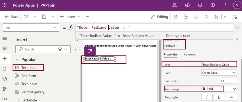Screen dimensions: 242x102
Task: Open the Variables (x) icon
Action: click(5, 99)
